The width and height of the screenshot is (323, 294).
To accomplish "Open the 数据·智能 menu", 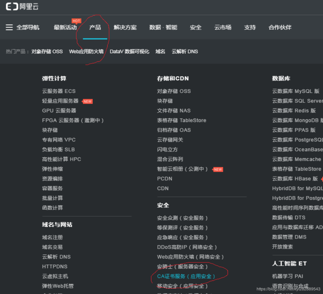I will 163,27.
